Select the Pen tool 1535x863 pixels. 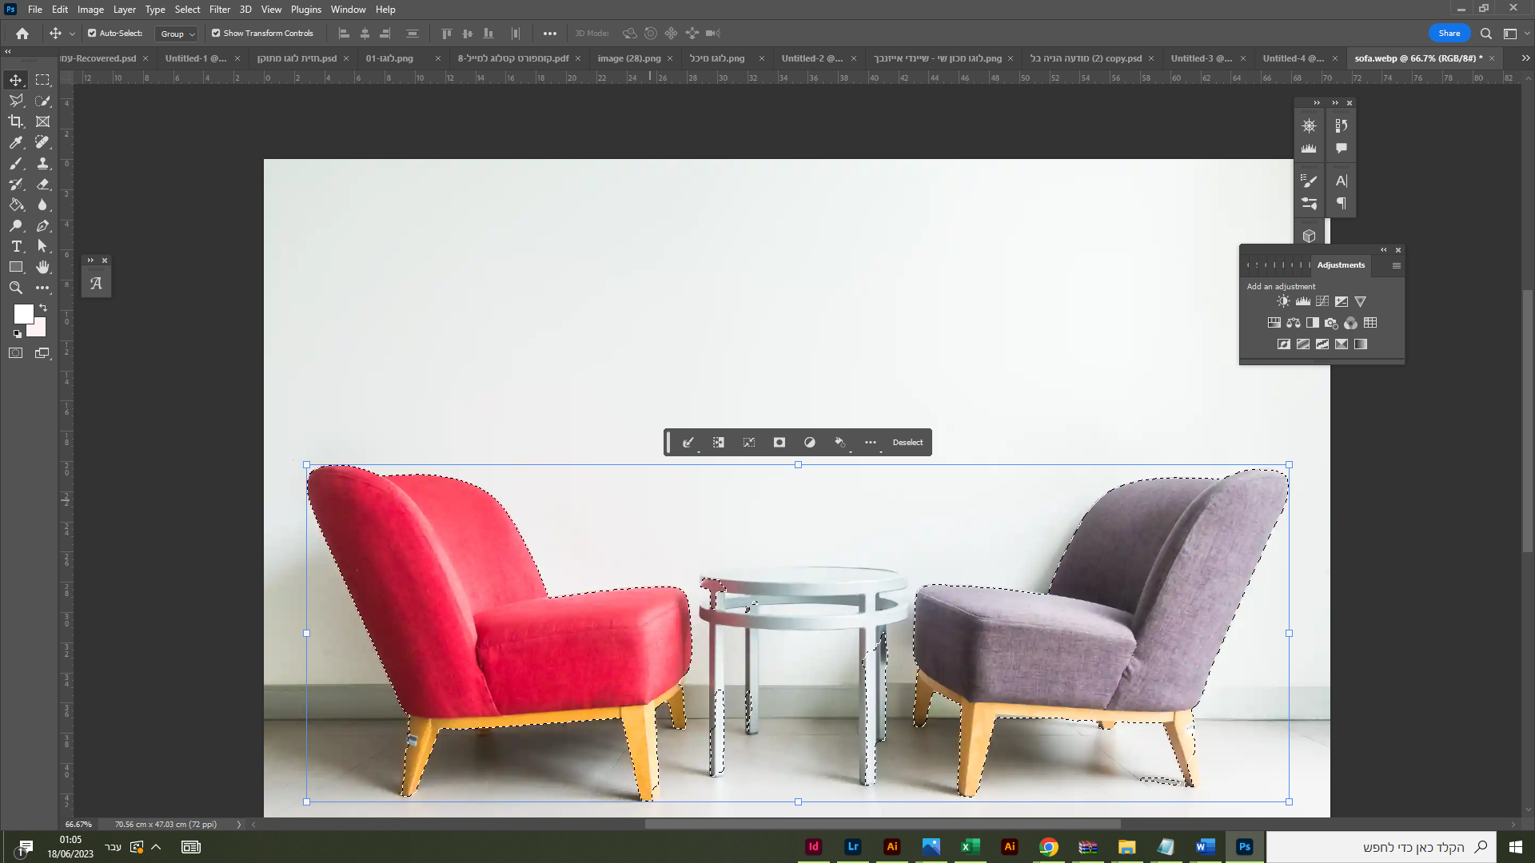(x=43, y=225)
